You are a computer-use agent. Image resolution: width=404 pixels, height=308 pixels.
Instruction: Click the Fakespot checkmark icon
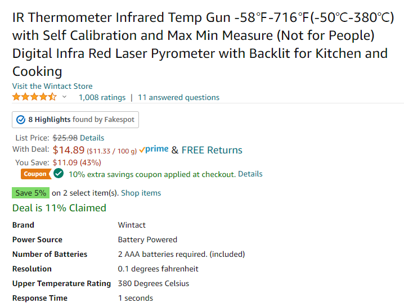point(21,120)
